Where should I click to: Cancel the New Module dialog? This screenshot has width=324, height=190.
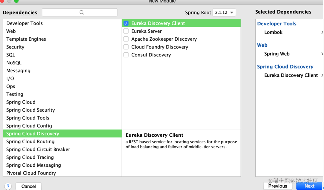coord(28,186)
